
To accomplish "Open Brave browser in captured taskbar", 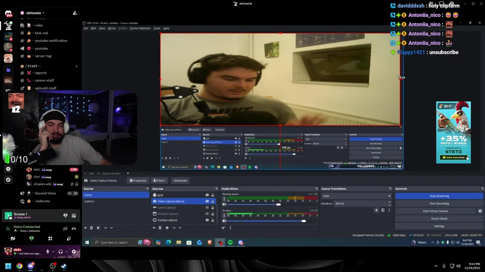I will pyautogui.click(x=210, y=243).
